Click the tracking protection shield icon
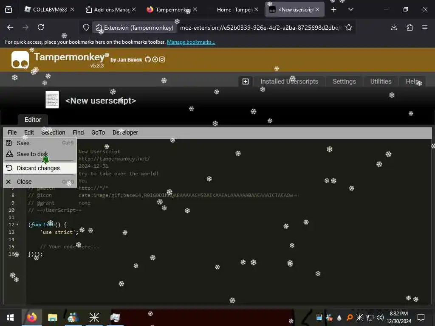This screenshot has height=326, width=435. tap(86, 27)
